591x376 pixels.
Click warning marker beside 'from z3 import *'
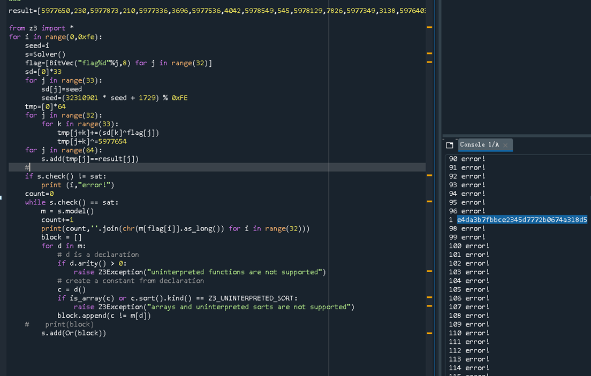(x=429, y=27)
